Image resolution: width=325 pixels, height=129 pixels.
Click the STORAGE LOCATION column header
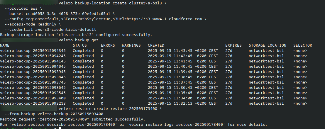(268, 45)
